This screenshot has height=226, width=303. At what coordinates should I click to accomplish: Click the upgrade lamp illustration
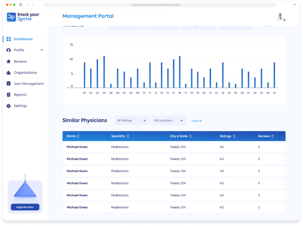coord(25,186)
